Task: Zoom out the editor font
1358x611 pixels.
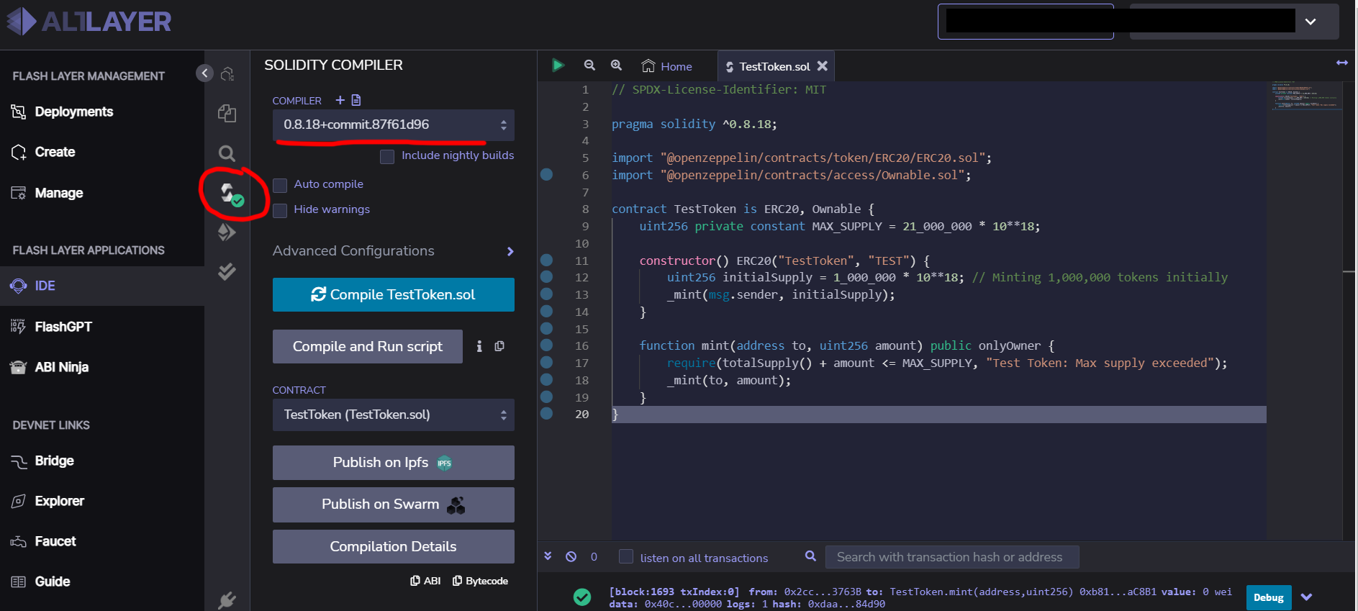Action: pos(589,65)
